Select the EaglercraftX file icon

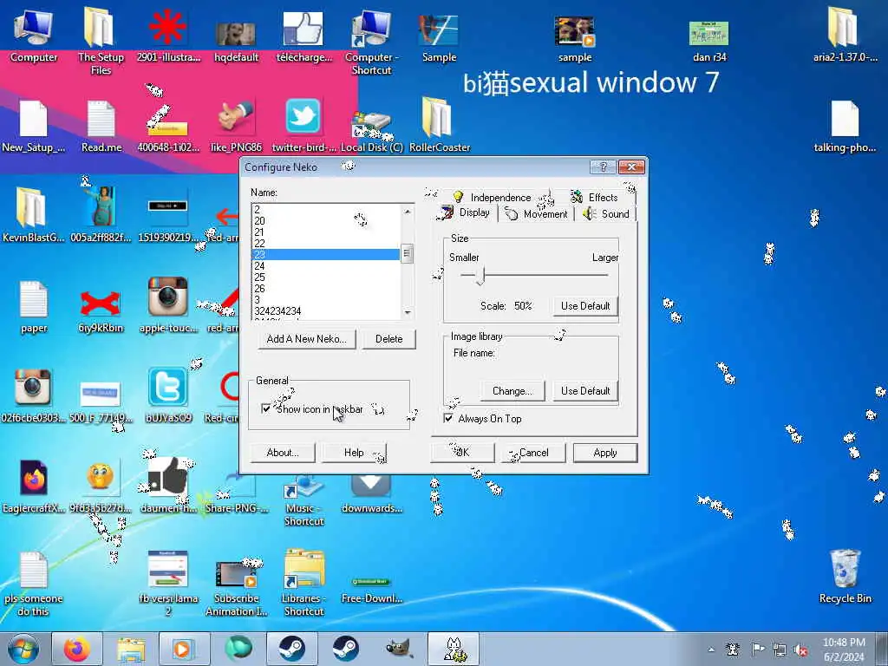(34, 486)
